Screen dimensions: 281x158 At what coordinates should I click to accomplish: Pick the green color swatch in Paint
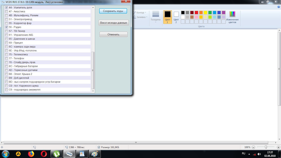tap(210, 13)
